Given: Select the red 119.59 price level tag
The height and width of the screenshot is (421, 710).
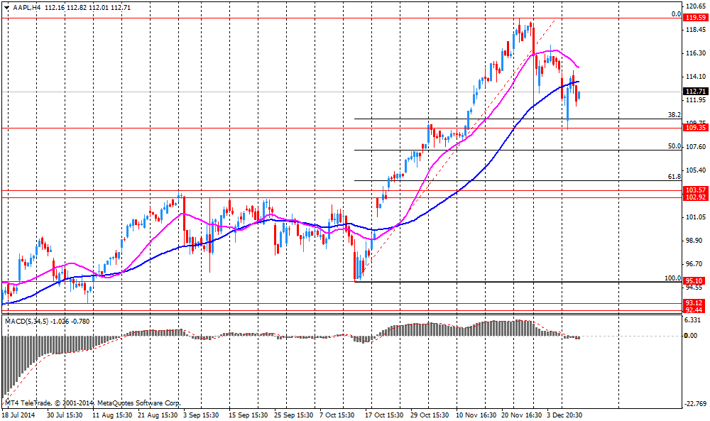Looking at the screenshot, I should (x=696, y=18).
